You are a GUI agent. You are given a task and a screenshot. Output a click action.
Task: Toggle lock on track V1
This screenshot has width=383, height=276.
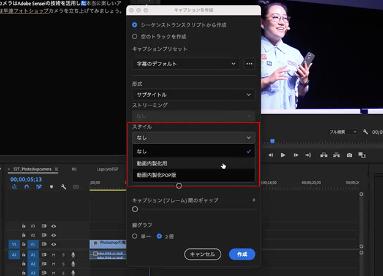24,244
